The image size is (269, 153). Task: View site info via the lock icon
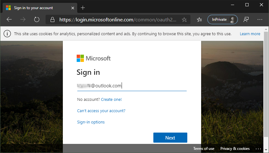(52, 19)
